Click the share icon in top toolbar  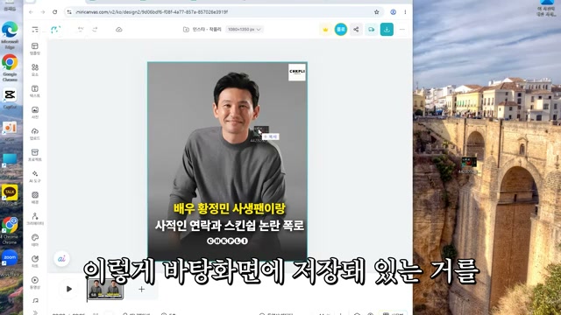356,30
